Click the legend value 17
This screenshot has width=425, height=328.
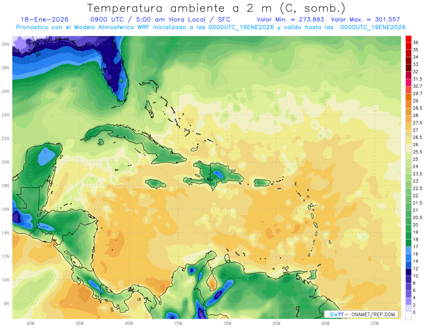coord(416,247)
